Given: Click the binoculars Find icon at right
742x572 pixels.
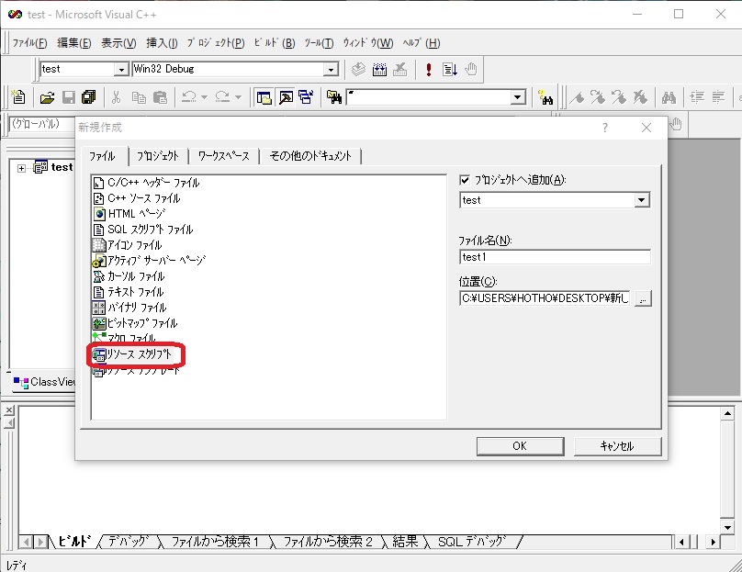Looking at the screenshot, I should pos(669,97).
